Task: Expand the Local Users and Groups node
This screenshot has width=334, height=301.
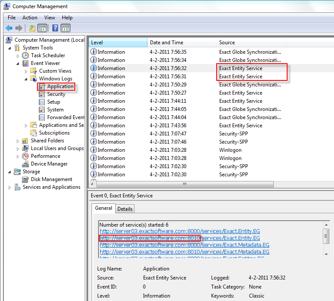Action: (18, 149)
